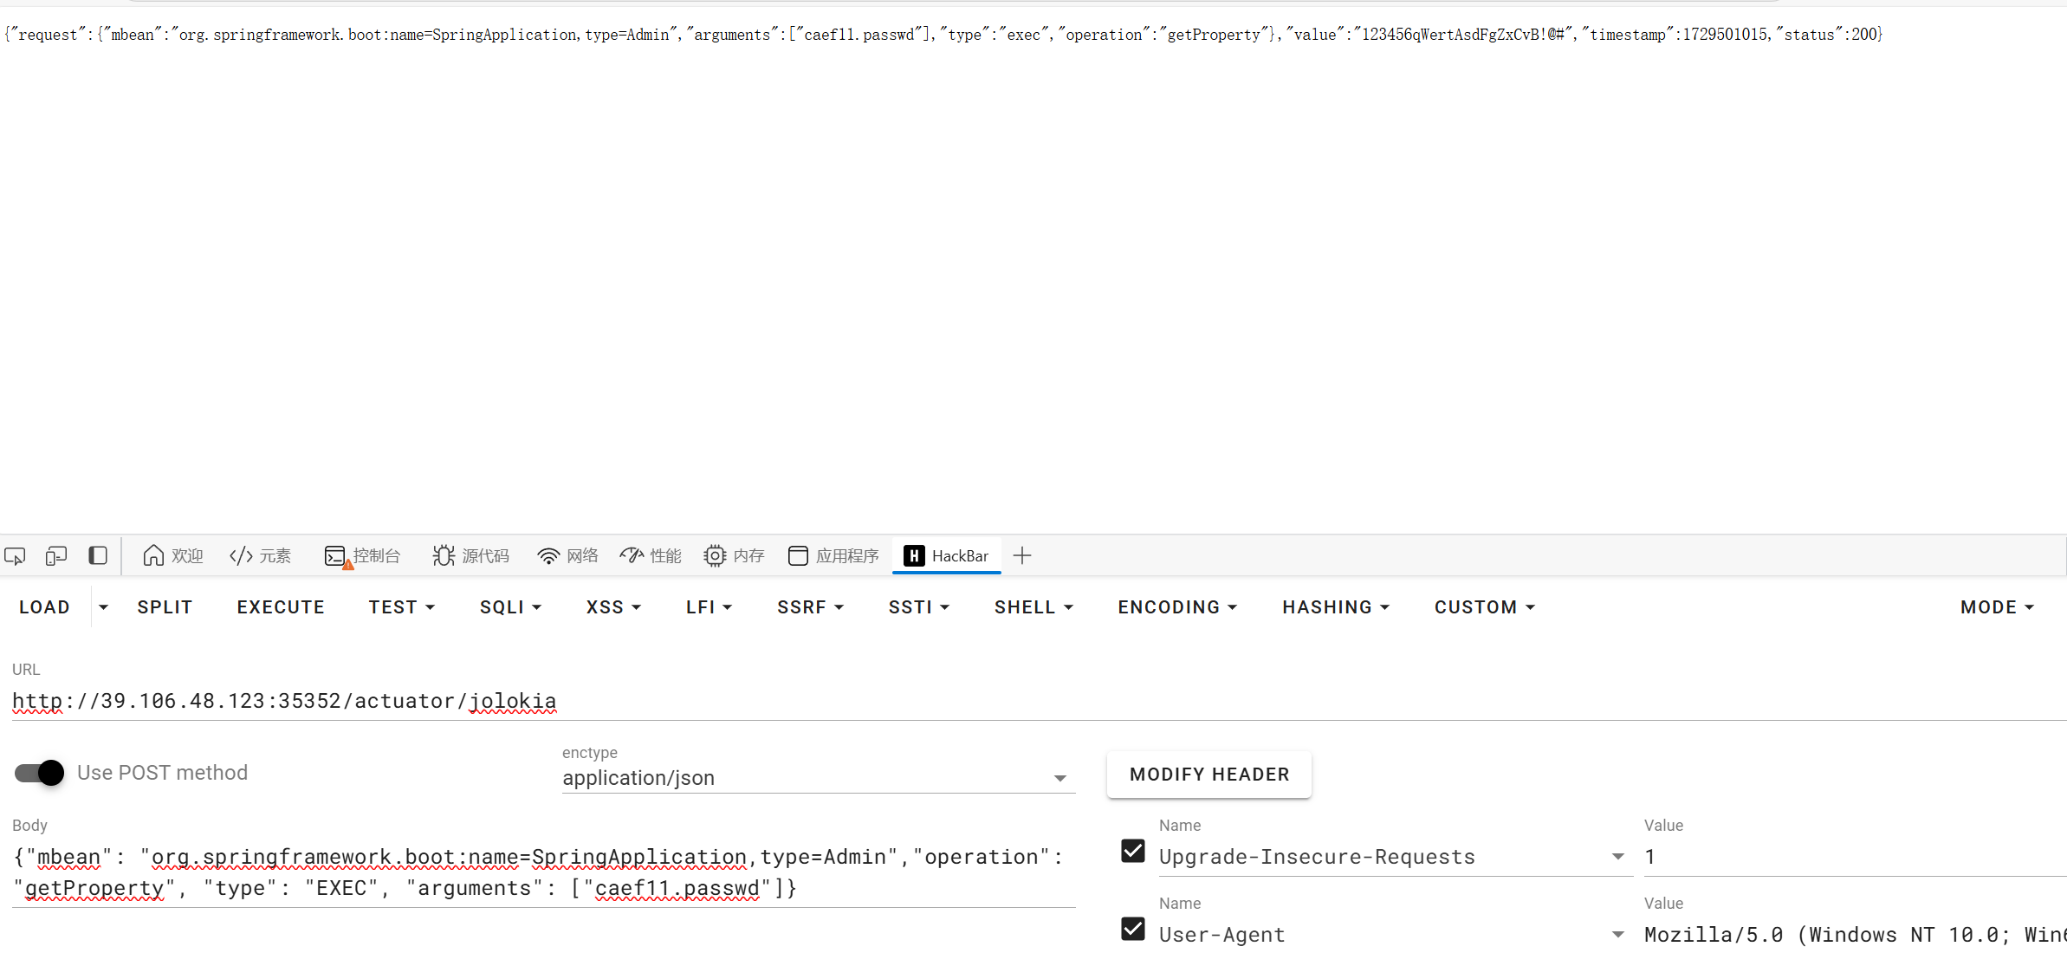Click into the URL input field

coord(866,701)
